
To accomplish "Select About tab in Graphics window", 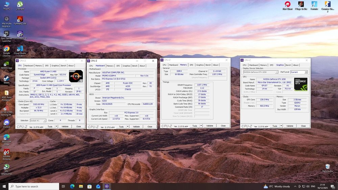I will point(296,65).
